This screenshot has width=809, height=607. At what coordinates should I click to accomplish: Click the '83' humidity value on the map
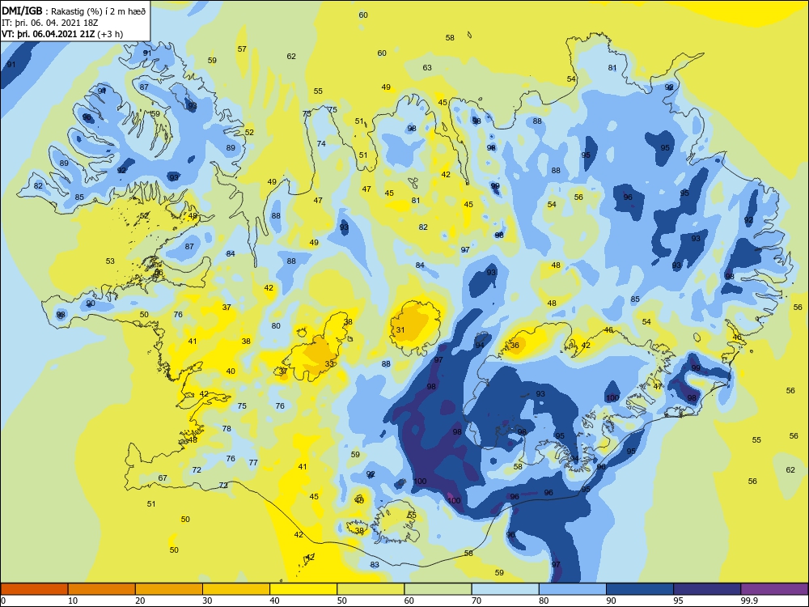(x=375, y=565)
